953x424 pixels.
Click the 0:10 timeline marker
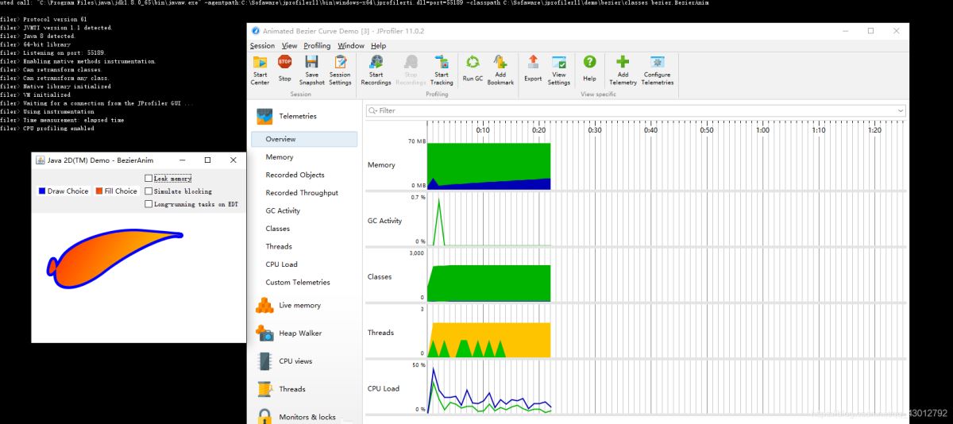pyautogui.click(x=483, y=130)
